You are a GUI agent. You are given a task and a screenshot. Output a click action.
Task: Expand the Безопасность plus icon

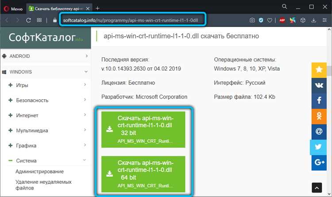pyautogui.click(x=10, y=100)
